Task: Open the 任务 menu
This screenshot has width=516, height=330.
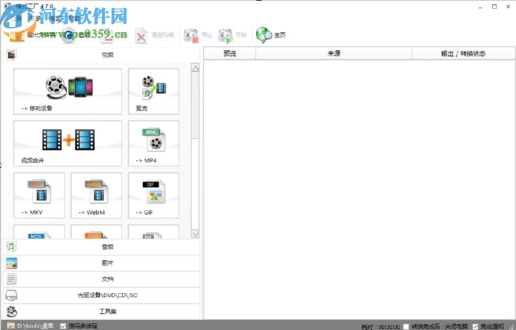Action: coord(16,18)
